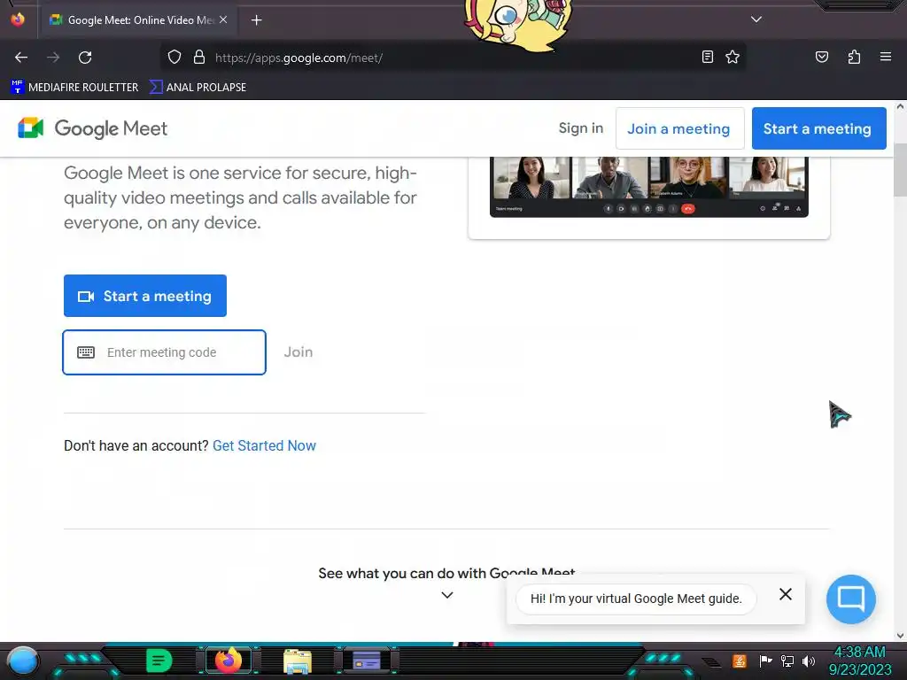
Task: Click the blue Start a meeting camera button
Action: click(x=145, y=296)
